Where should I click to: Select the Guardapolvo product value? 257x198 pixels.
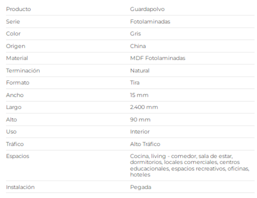click(x=147, y=9)
